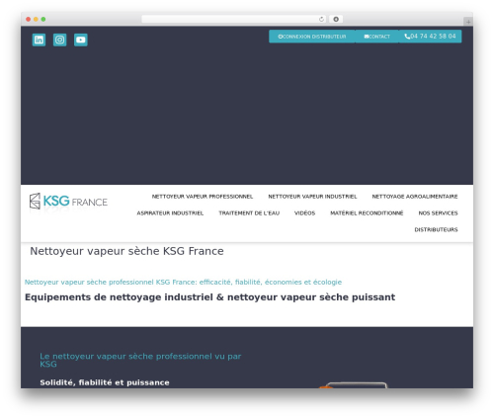The image size is (494, 418).
Task: Click the browser reload icon
Action: click(x=321, y=19)
